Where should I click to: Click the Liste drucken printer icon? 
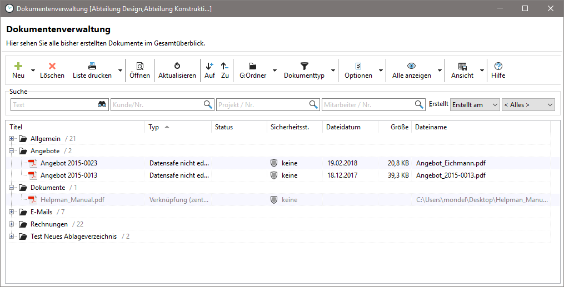pos(92,66)
